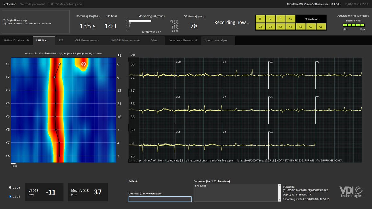Click the white depolarization point on V1 row

pyautogui.click(x=60, y=64)
